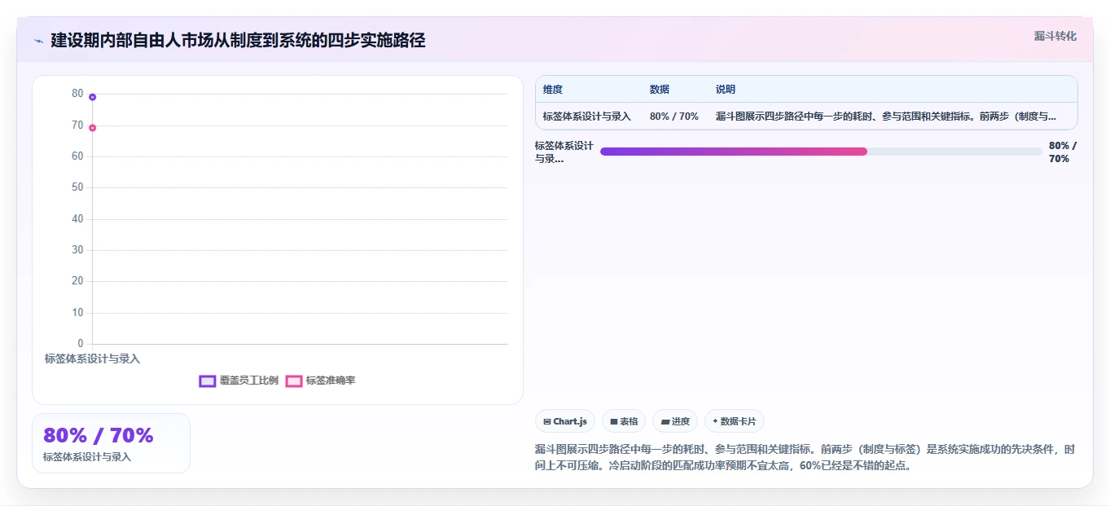The image size is (1110, 506).
Task: Click the 维度 column header
Action: point(553,90)
